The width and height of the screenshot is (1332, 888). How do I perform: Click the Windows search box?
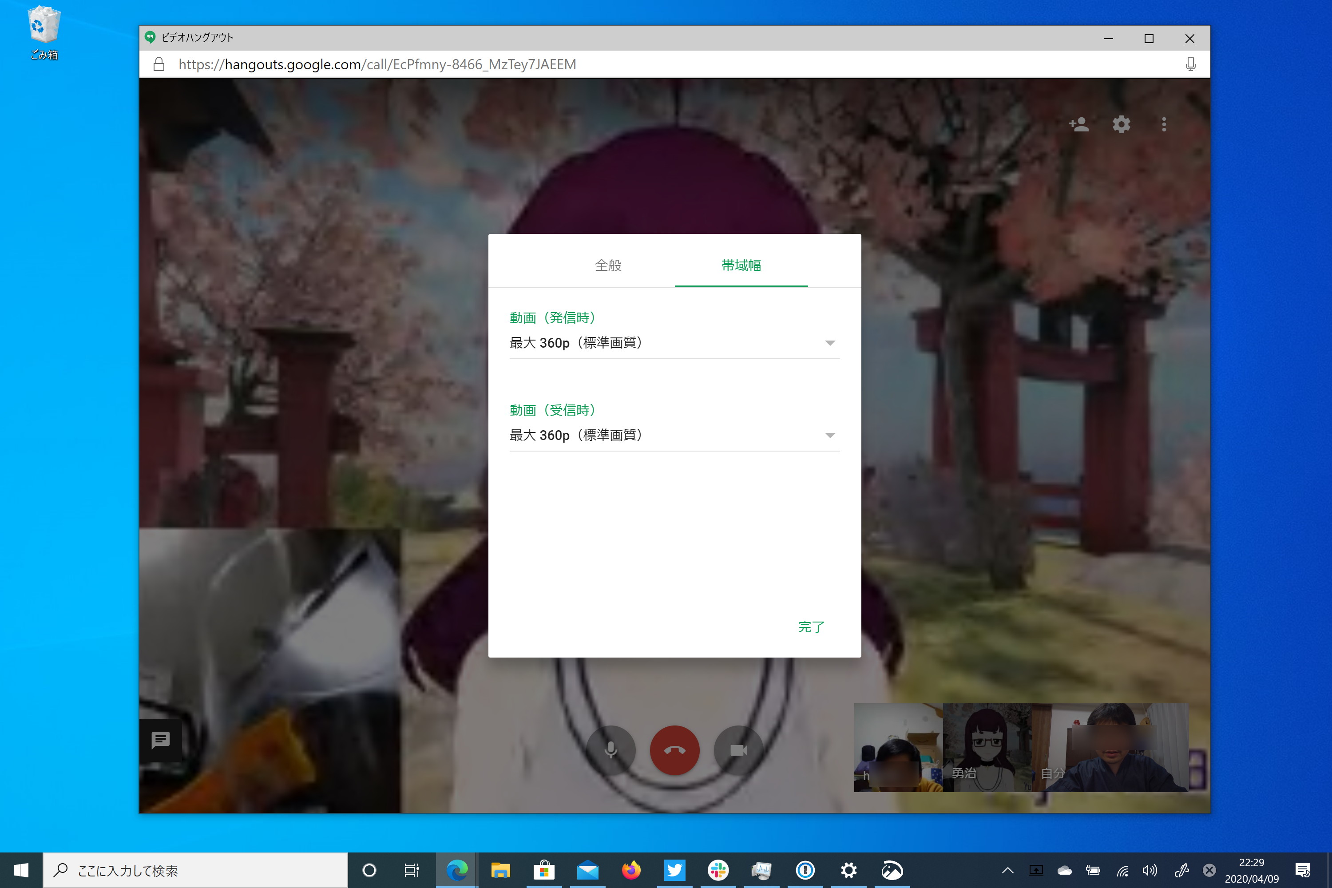(195, 870)
